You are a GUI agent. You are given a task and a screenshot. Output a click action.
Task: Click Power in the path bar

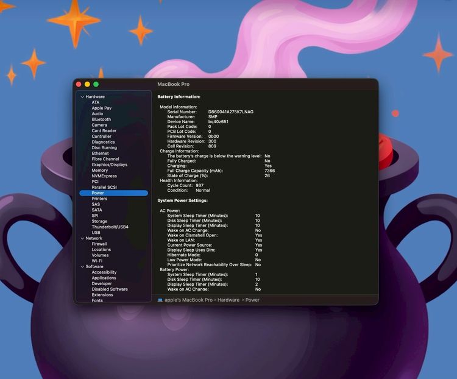click(252, 300)
